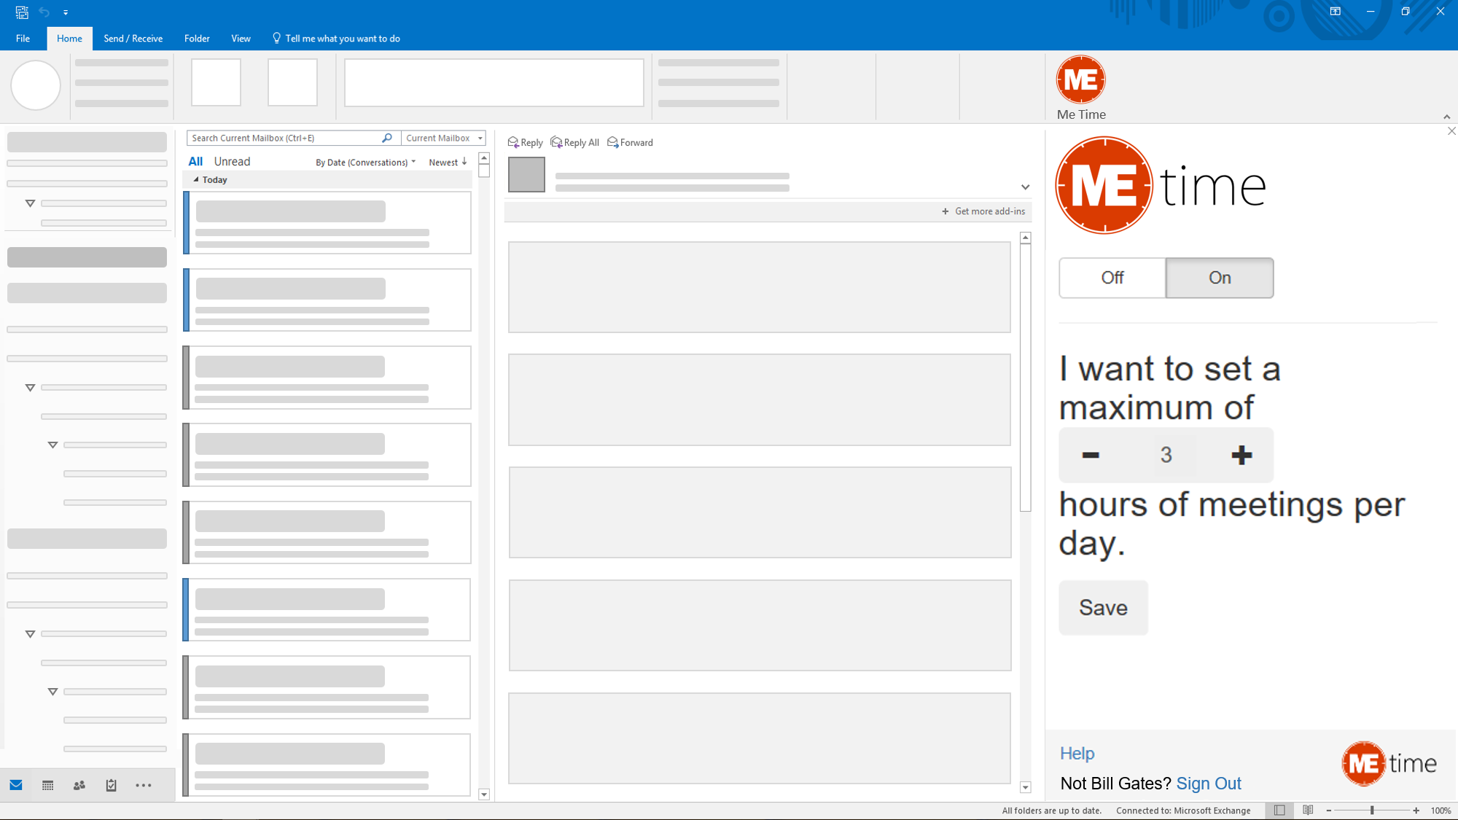The width and height of the screenshot is (1458, 820).
Task: Click message list scroll down arrow
Action: coord(484,794)
